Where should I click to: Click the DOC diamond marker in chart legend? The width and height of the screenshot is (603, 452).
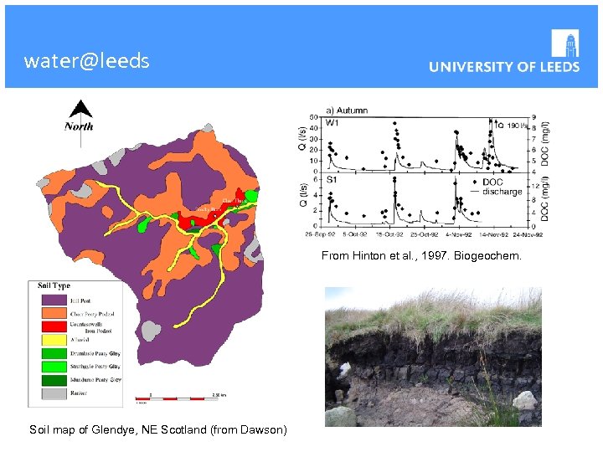476,182
